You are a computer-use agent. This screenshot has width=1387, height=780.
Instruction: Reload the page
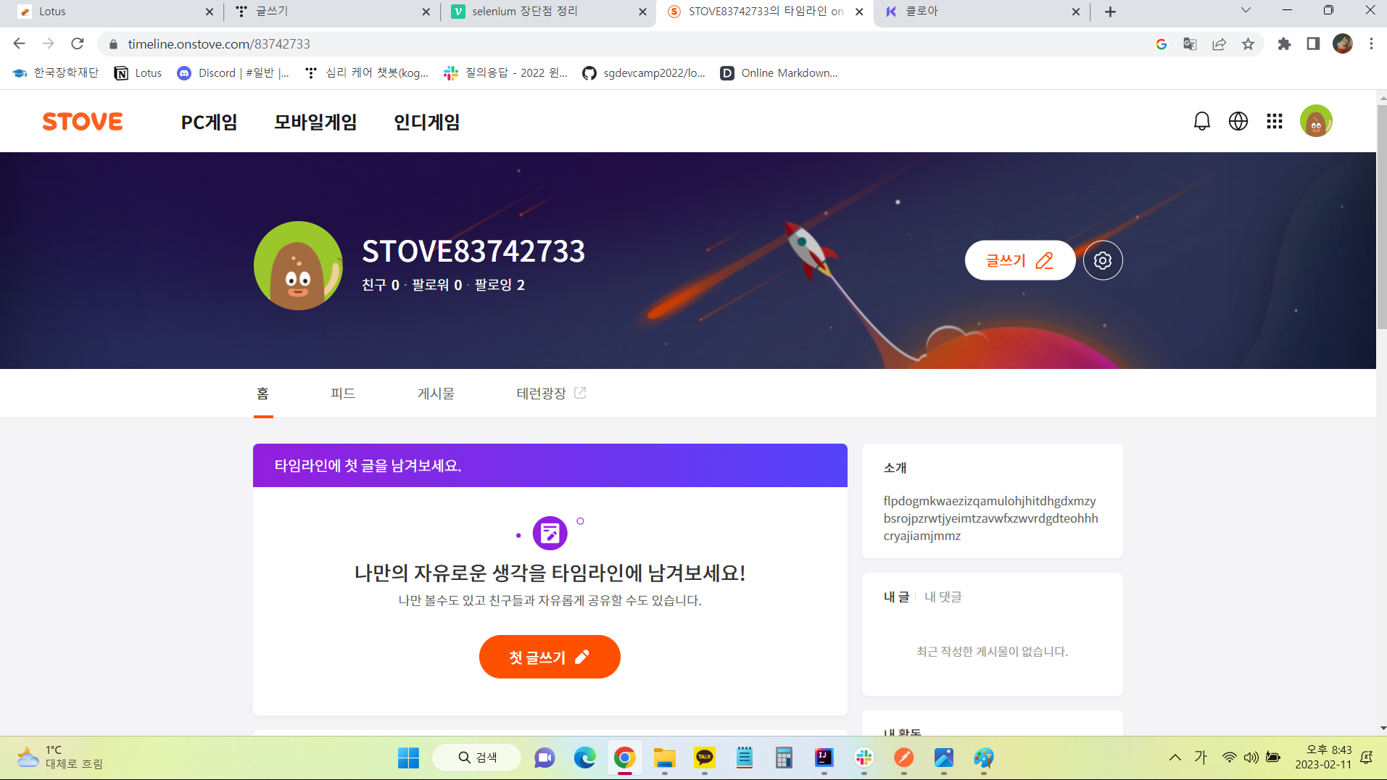77,43
